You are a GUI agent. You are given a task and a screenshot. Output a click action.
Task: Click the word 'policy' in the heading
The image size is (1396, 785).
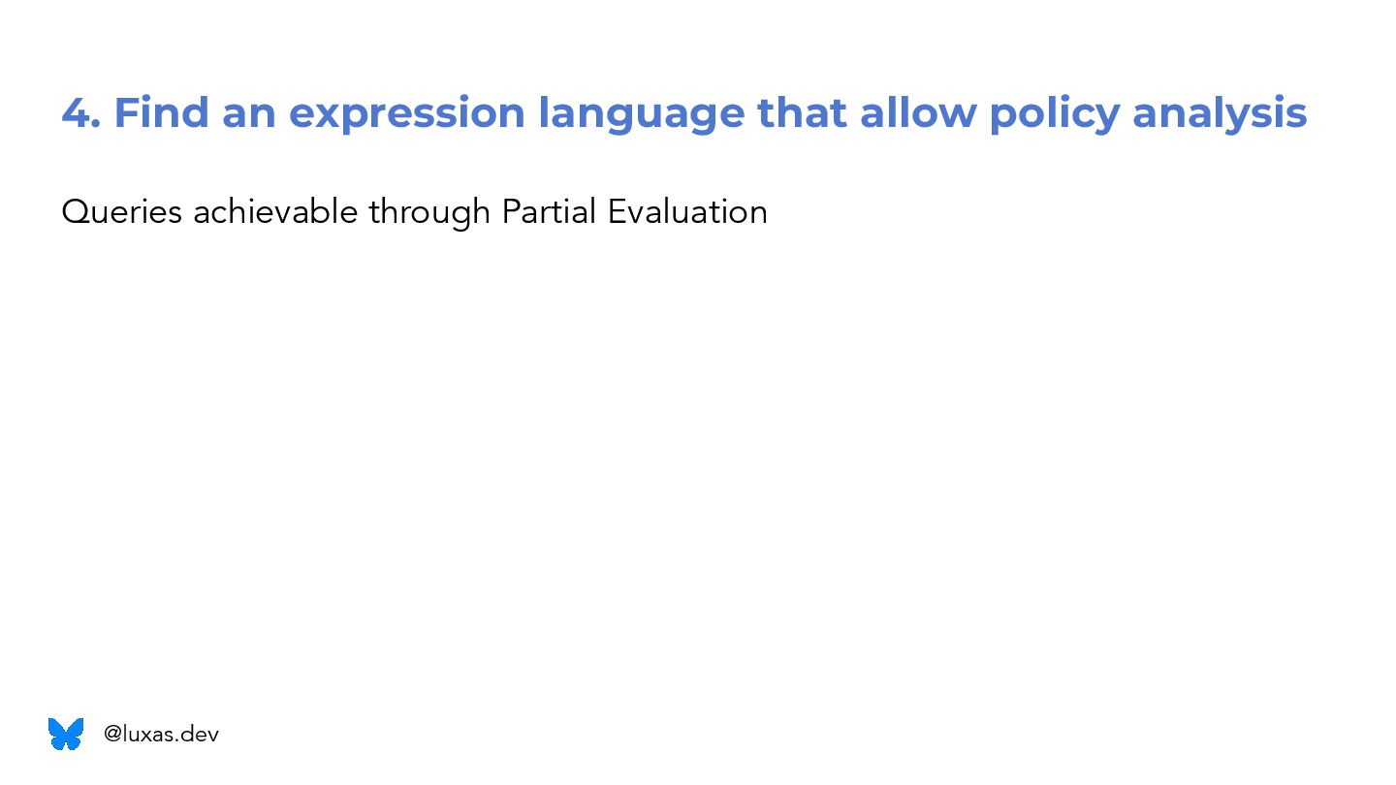click(1054, 113)
